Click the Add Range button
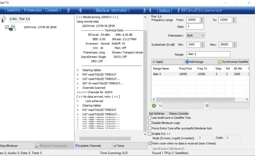255x156 pixels. [x=201, y=62]
